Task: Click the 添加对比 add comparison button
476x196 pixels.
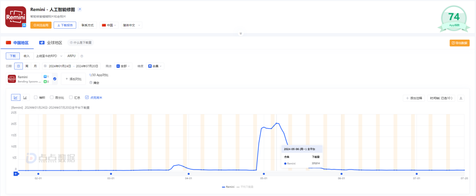Action: click(74, 79)
